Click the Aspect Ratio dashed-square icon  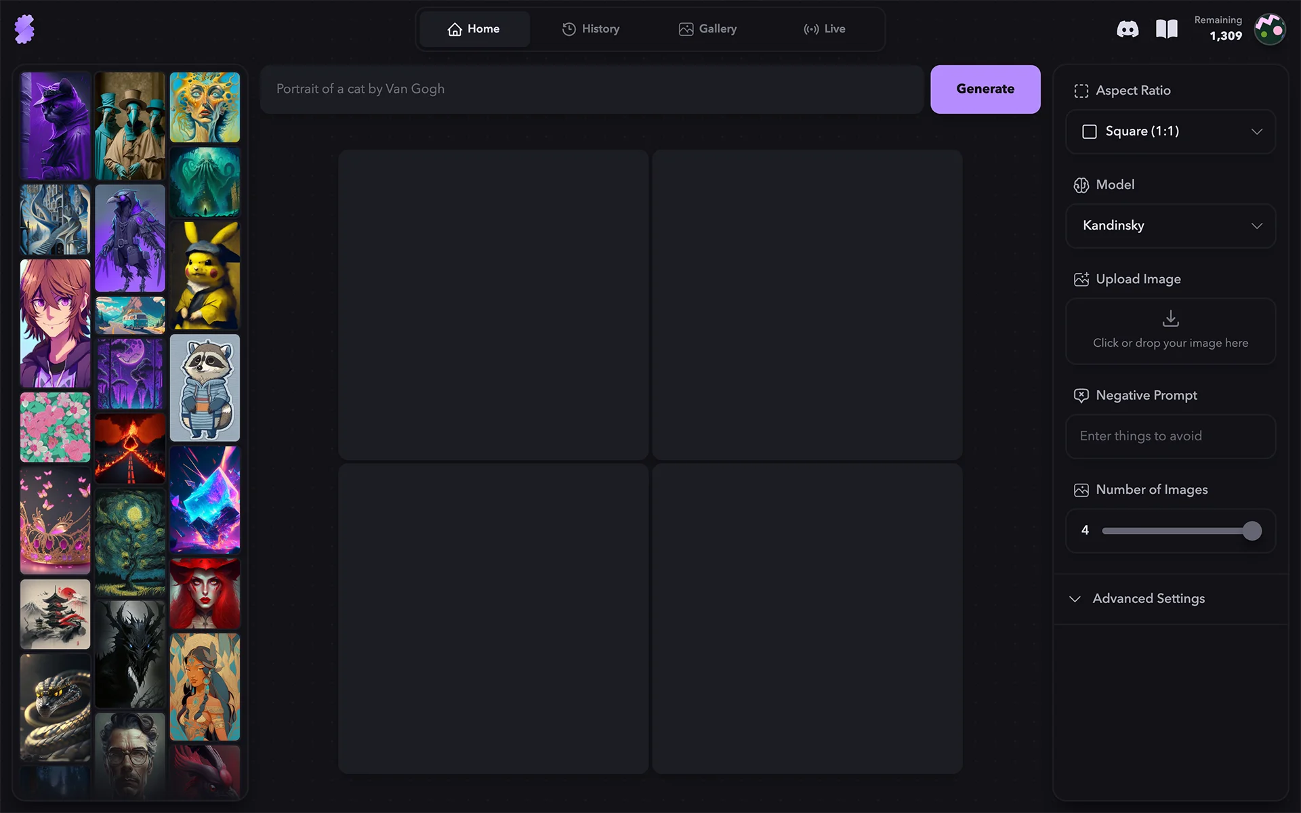pos(1081,91)
